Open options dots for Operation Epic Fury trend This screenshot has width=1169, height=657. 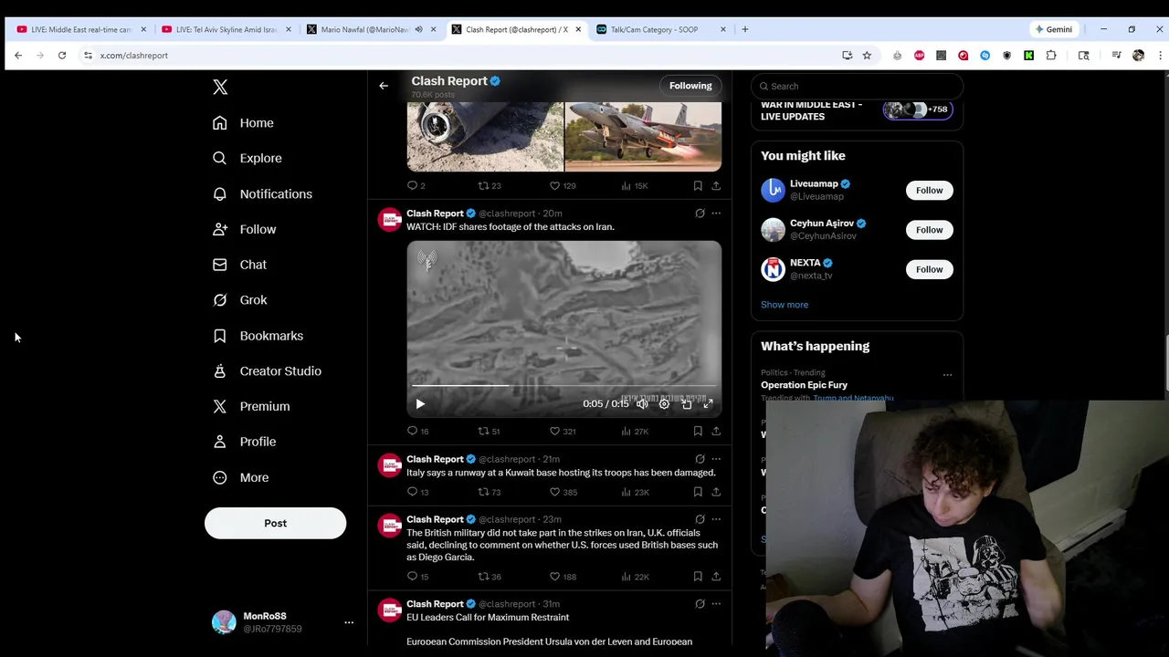(x=947, y=375)
